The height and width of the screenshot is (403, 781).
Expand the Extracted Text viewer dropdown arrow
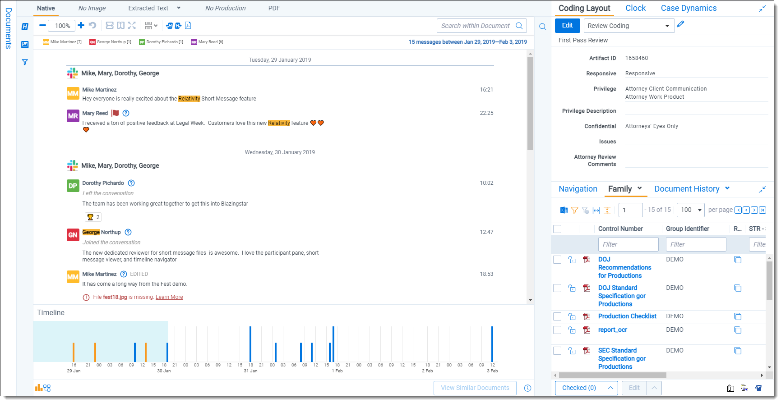pyautogui.click(x=179, y=8)
